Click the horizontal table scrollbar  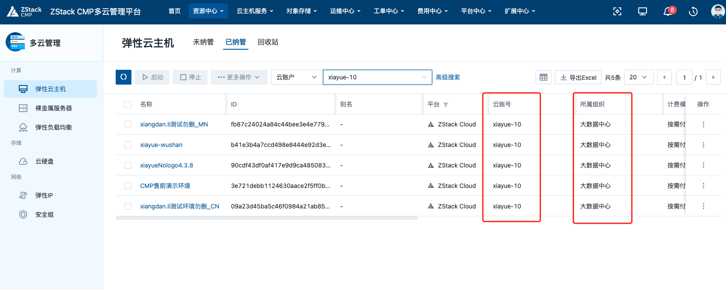coord(266,218)
